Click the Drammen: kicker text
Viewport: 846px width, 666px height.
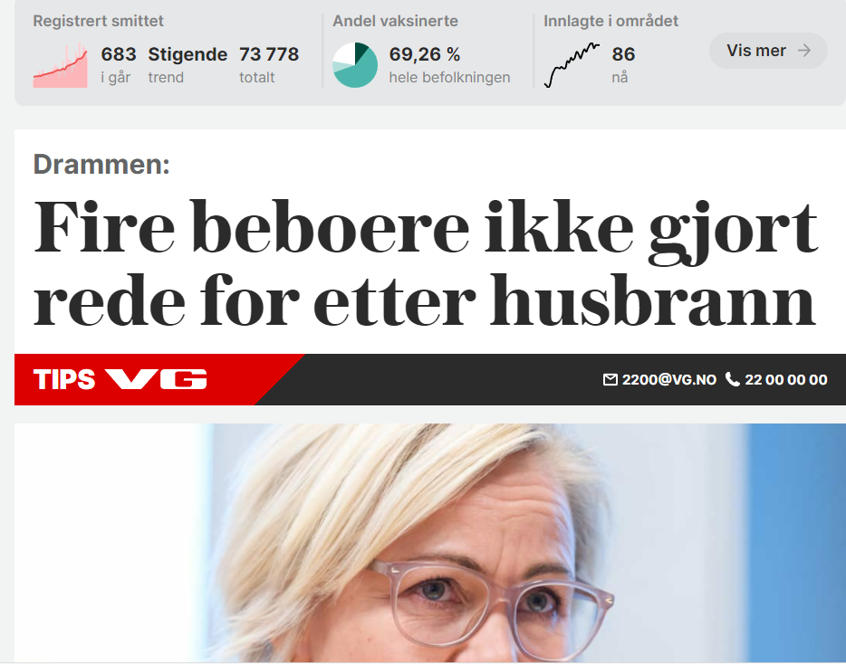[x=101, y=165]
